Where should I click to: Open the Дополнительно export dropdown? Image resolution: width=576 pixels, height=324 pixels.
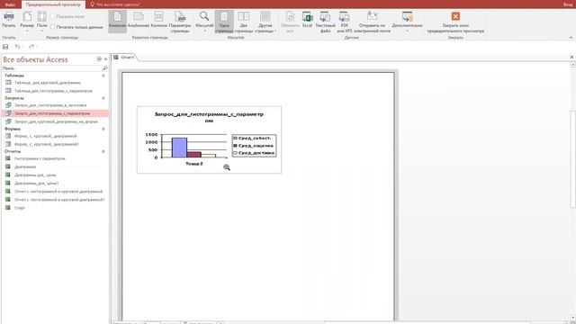click(407, 22)
